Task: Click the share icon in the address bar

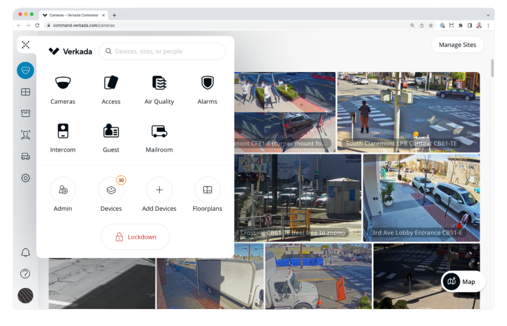Action: click(422, 25)
